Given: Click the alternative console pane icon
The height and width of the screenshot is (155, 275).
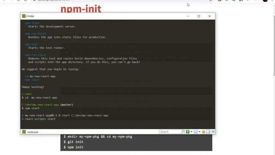Looking at the screenshot, I should pyautogui.click(x=208, y=132).
